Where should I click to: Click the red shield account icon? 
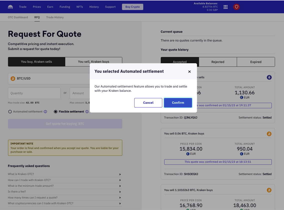236,7
